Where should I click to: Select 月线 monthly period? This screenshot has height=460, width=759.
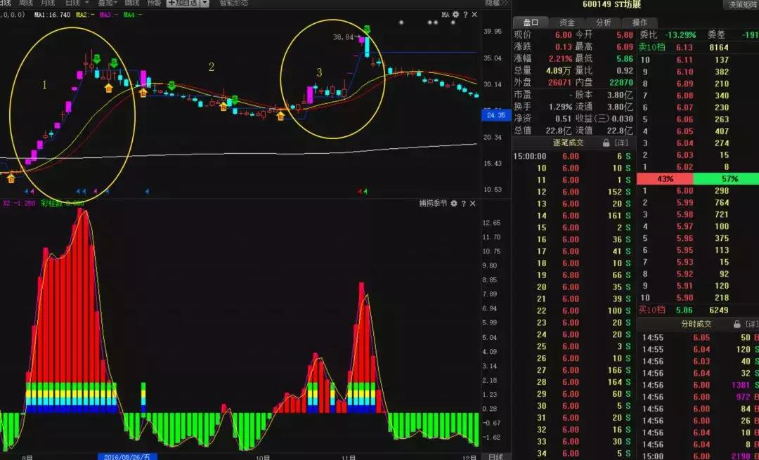pyautogui.click(x=48, y=3)
